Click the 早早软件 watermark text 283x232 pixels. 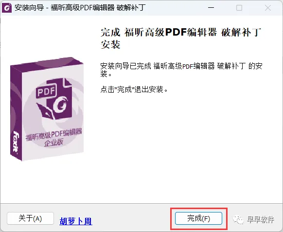[x=260, y=220]
